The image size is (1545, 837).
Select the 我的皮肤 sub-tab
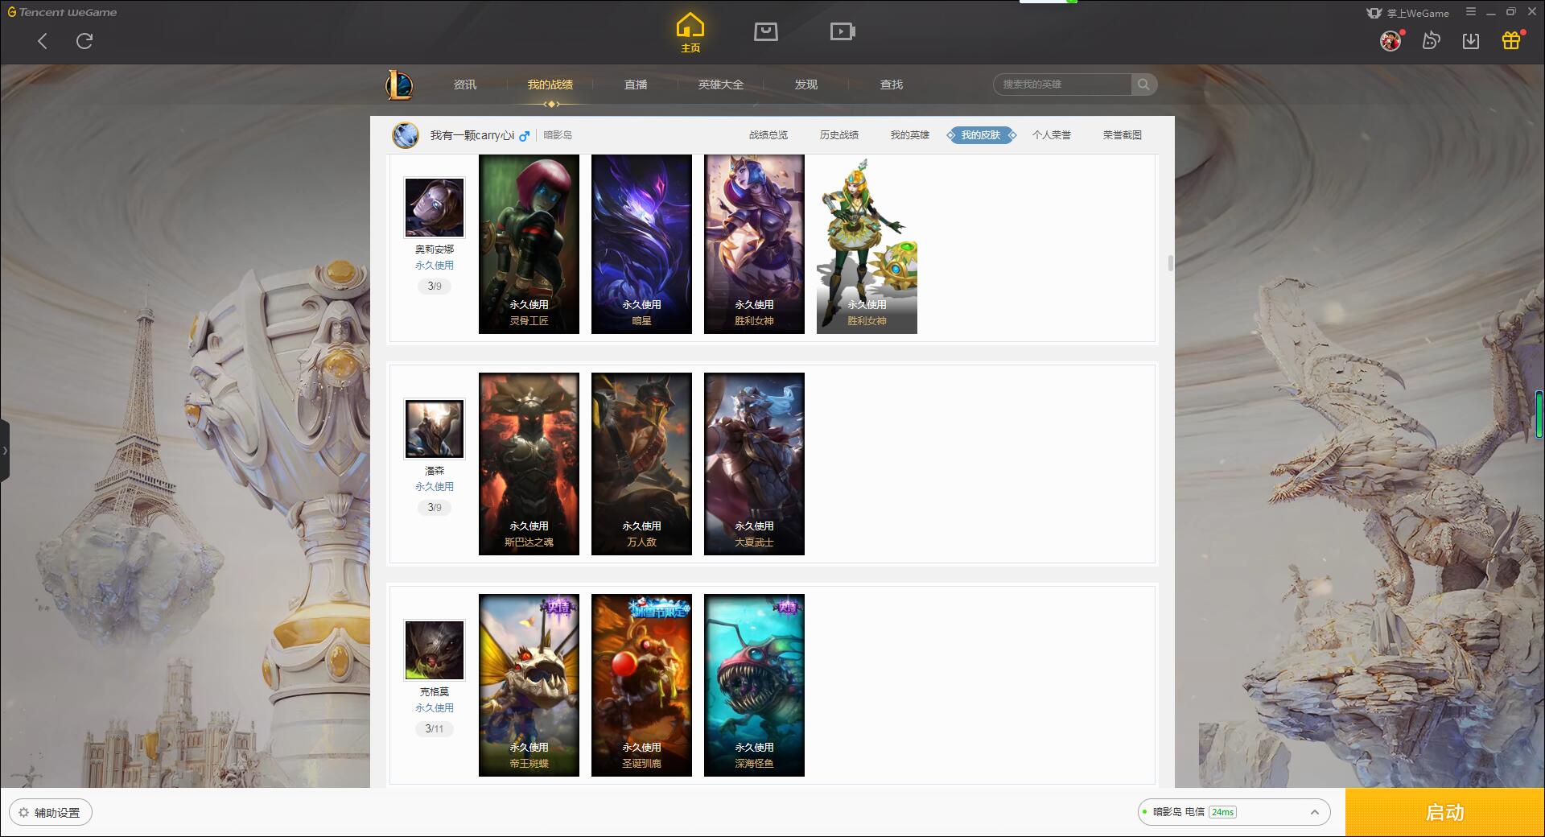click(x=981, y=135)
